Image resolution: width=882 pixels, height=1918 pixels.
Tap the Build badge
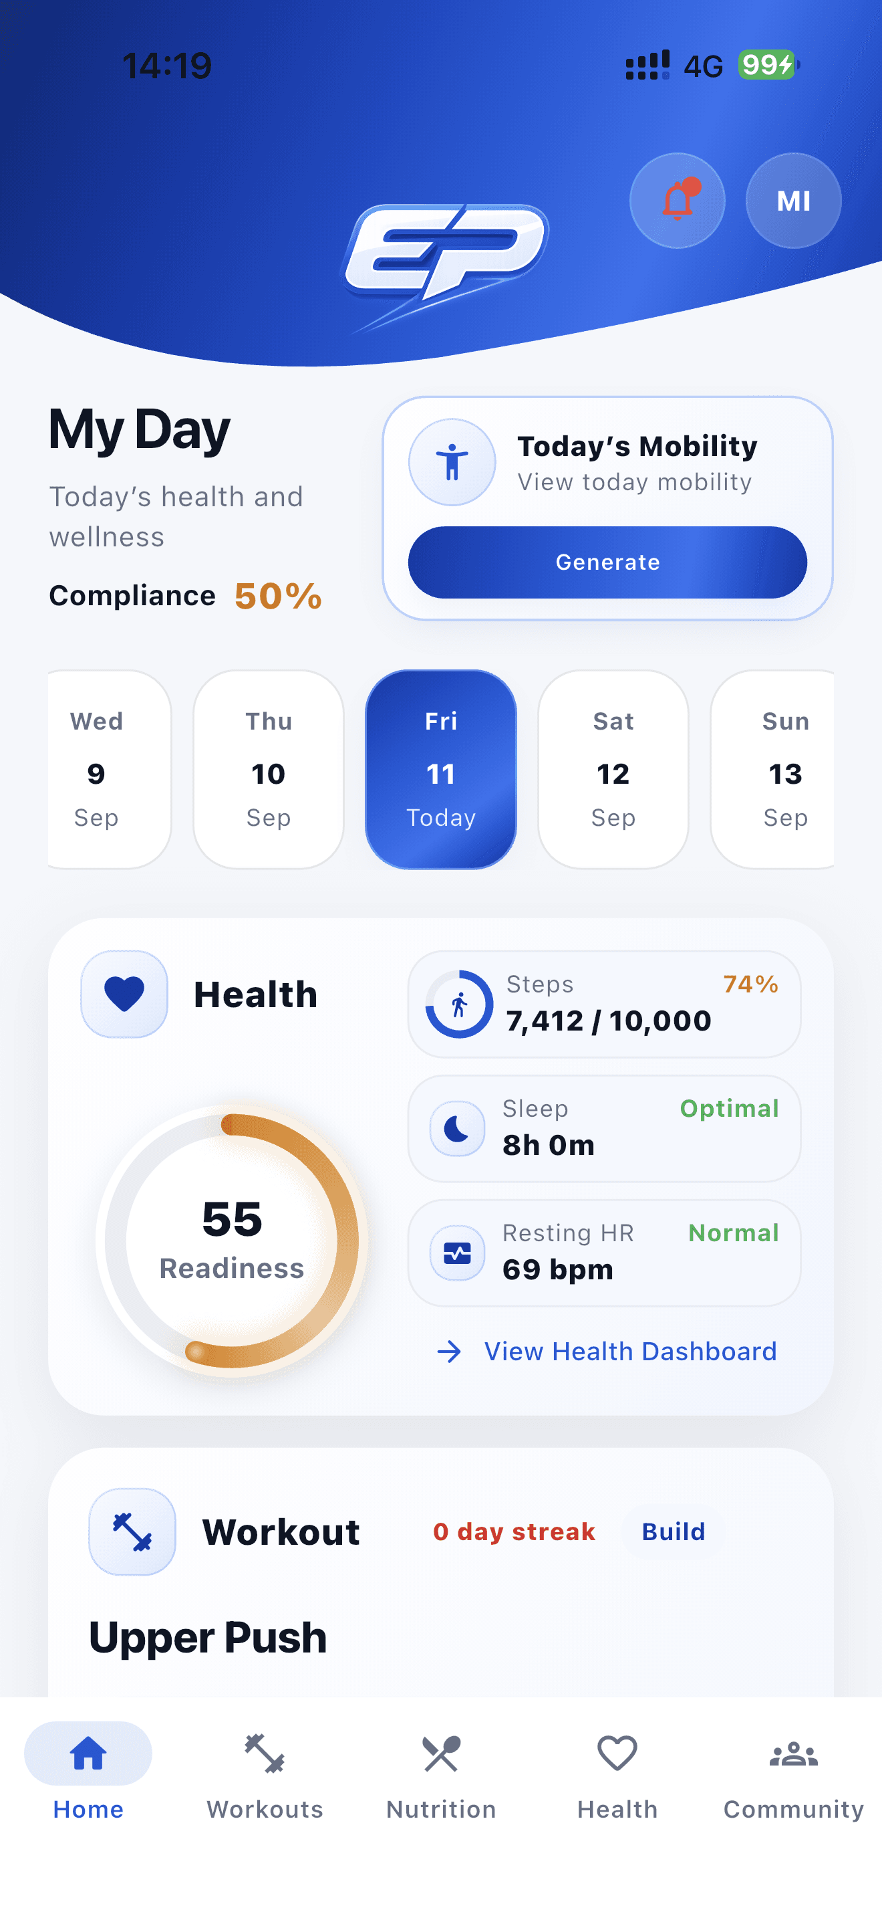coord(673,1531)
